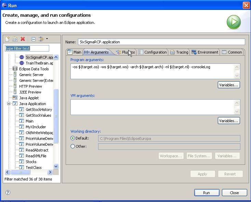The height and width of the screenshot is (202, 251).
Task: Click the Generic Server(External) server icon
Action: pos(15,80)
